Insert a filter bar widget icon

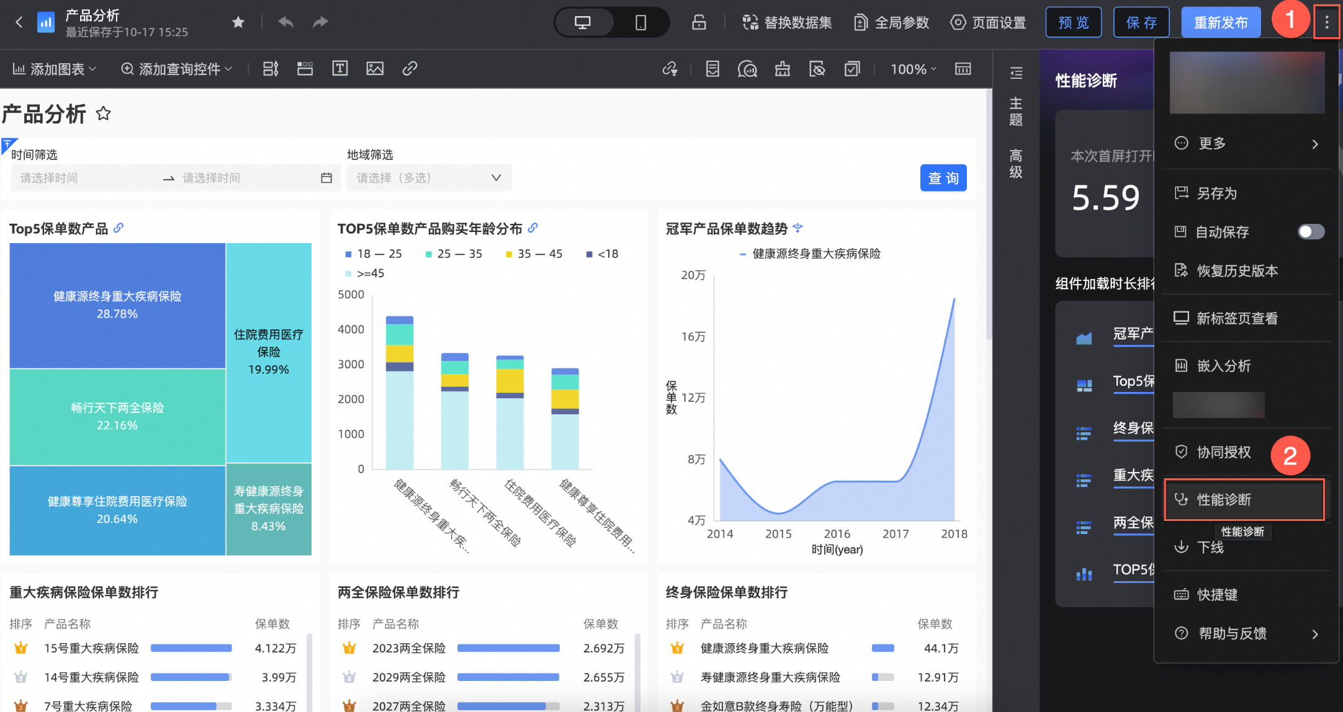coord(271,69)
